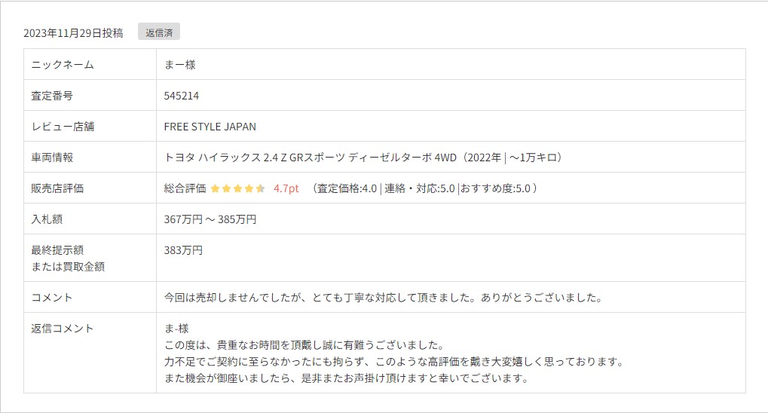Click the reviewer's comment text 今回は売却しませんでした

[383, 298]
